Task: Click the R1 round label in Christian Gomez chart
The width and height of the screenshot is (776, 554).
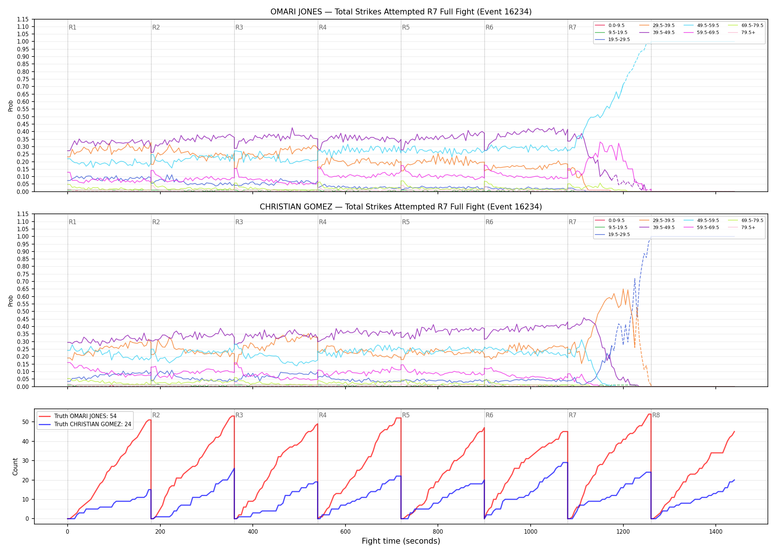Action: coord(72,222)
